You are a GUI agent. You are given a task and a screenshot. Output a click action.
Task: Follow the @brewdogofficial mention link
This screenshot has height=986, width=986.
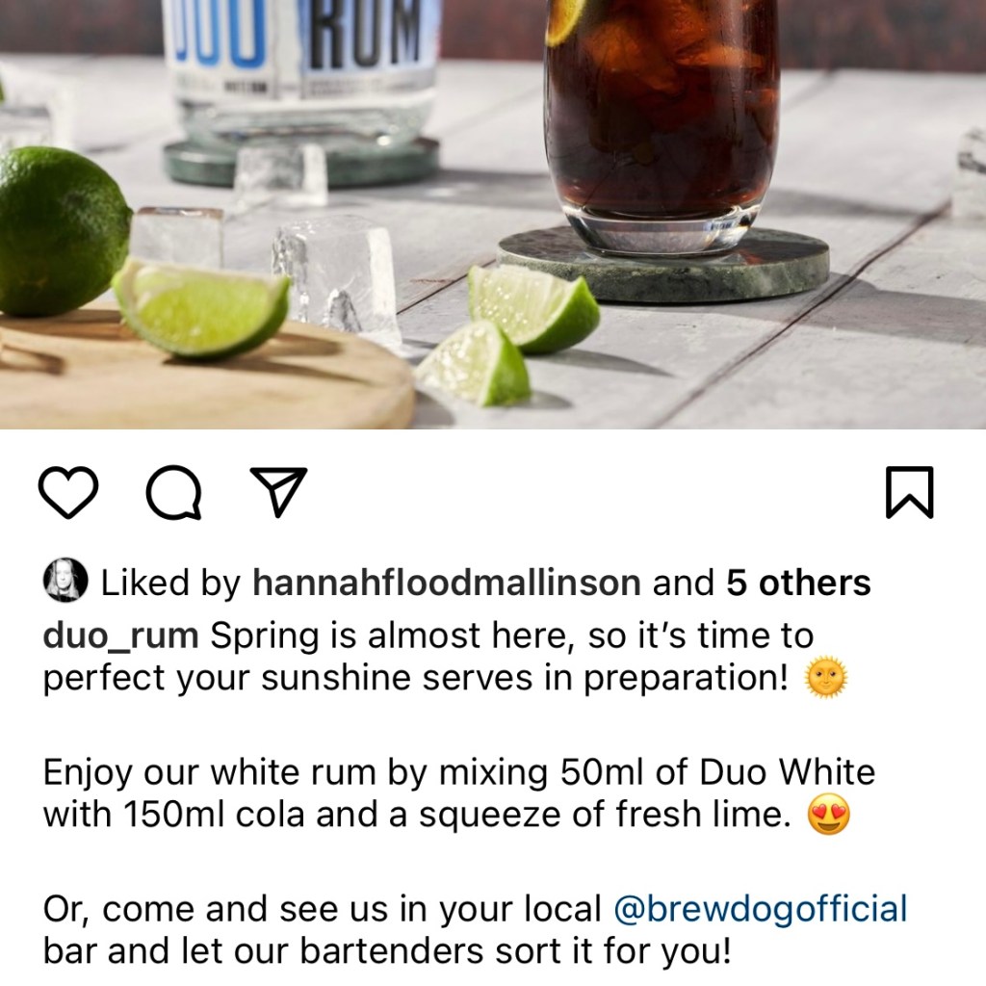coord(761,909)
